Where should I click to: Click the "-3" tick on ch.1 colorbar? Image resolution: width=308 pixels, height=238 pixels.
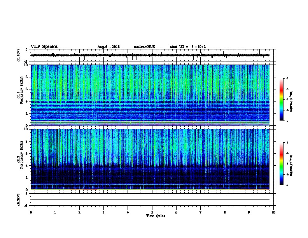[287, 79]
